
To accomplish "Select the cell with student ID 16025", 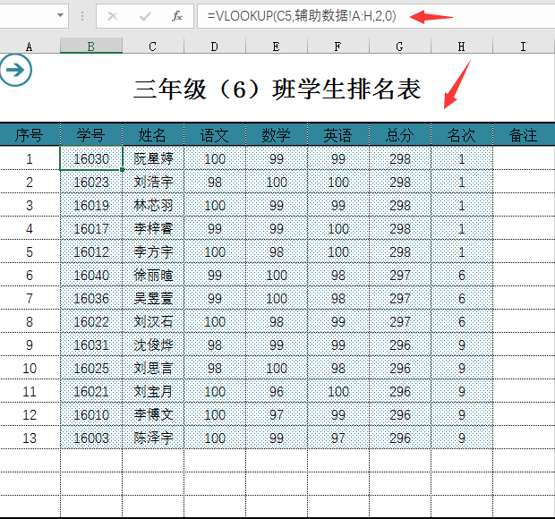I will point(91,369).
